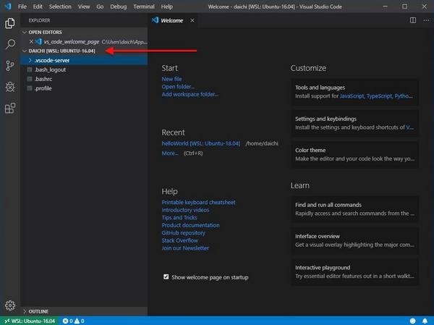Click Find and run all commands card
This screenshot has width=434, height=325.
coord(354,209)
